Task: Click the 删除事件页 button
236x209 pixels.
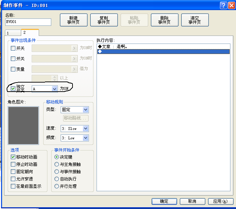Action: coord(165,20)
